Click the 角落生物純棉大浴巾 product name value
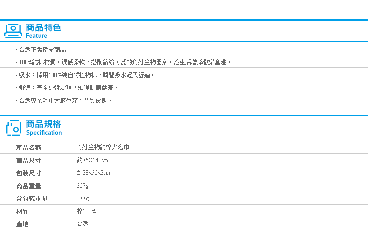Image resolution: width=368 pixels, height=246 pixels. tap(103, 147)
